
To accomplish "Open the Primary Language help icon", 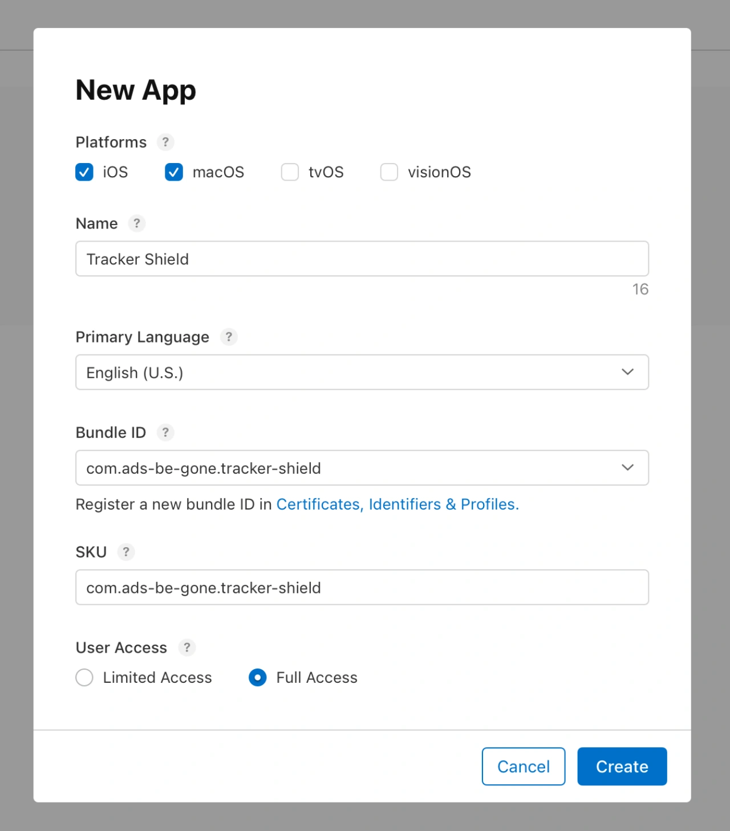I will 229,337.
